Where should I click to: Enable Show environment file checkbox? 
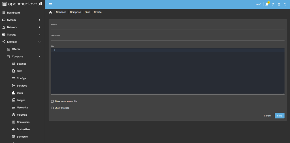click(52, 101)
